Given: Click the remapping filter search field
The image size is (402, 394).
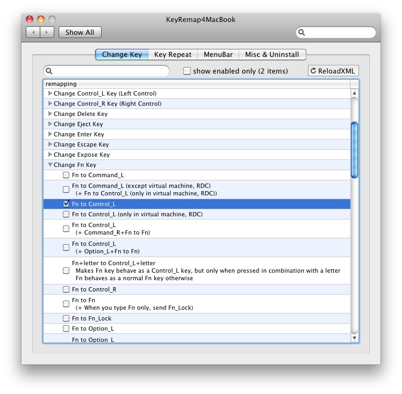Looking at the screenshot, I should (x=110, y=71).
